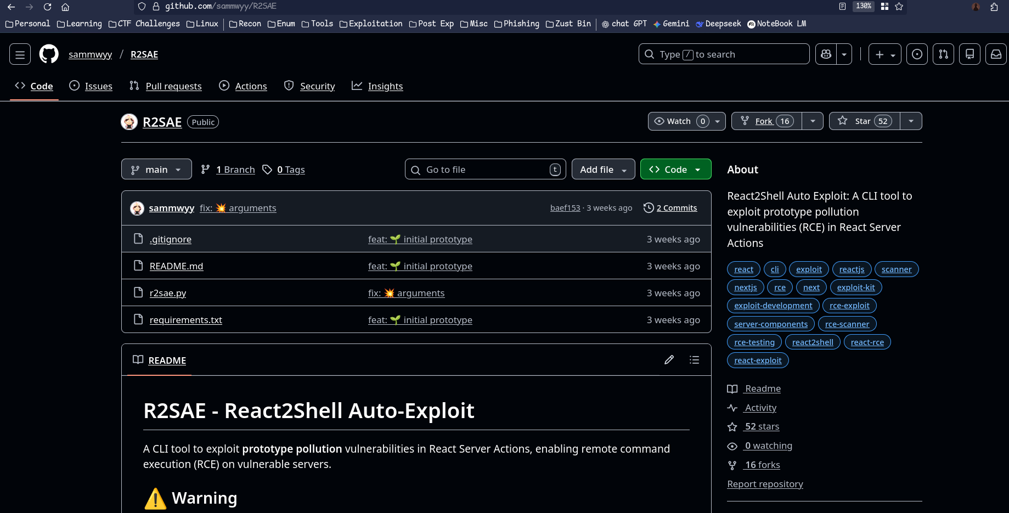The image size is (1009, 513).
Task: Click the 'react' topic tag
Action: tap(744, 269)
